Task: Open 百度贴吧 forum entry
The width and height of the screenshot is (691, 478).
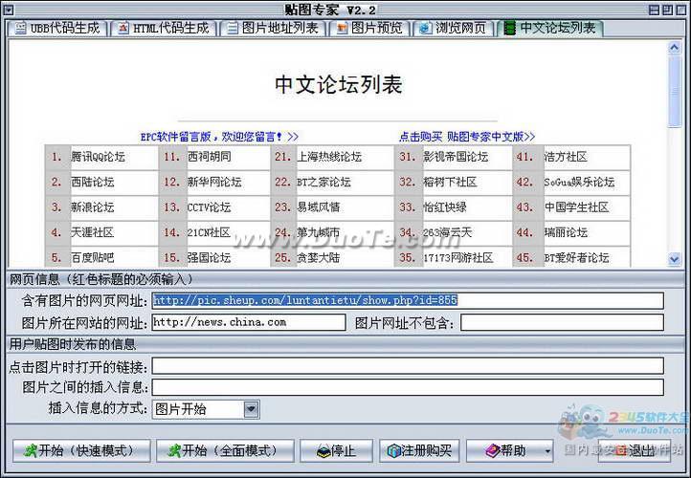Action: coord(93,257)
